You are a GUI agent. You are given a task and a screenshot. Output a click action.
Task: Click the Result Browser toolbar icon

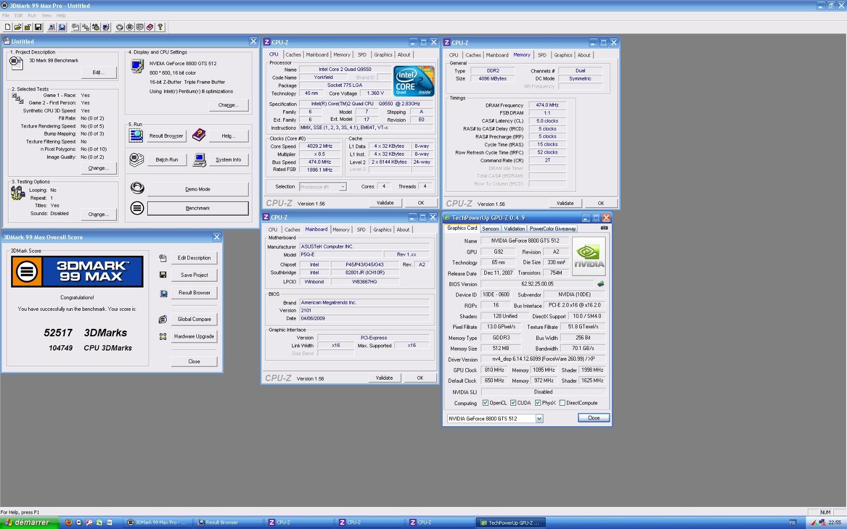pos(62,27)
